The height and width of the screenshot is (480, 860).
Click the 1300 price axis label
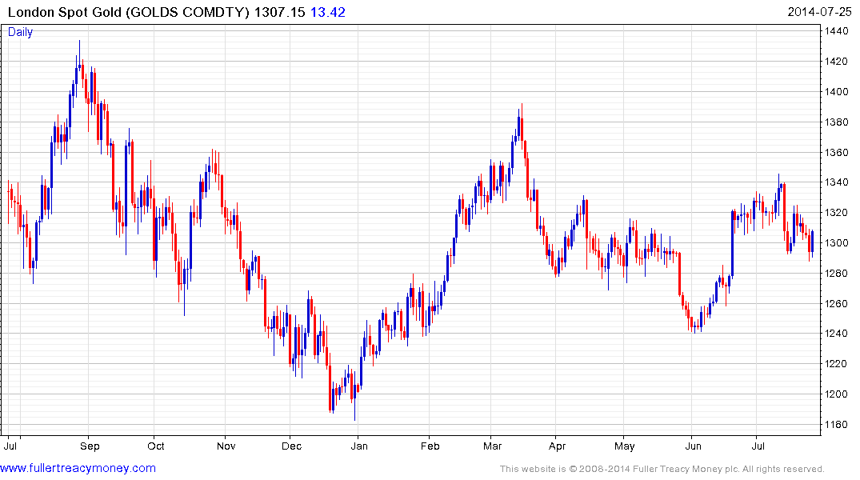click(837, 242)
